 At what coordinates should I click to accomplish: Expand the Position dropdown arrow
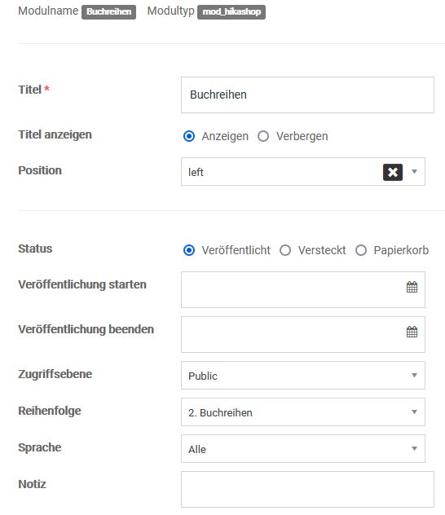[415, 171]
